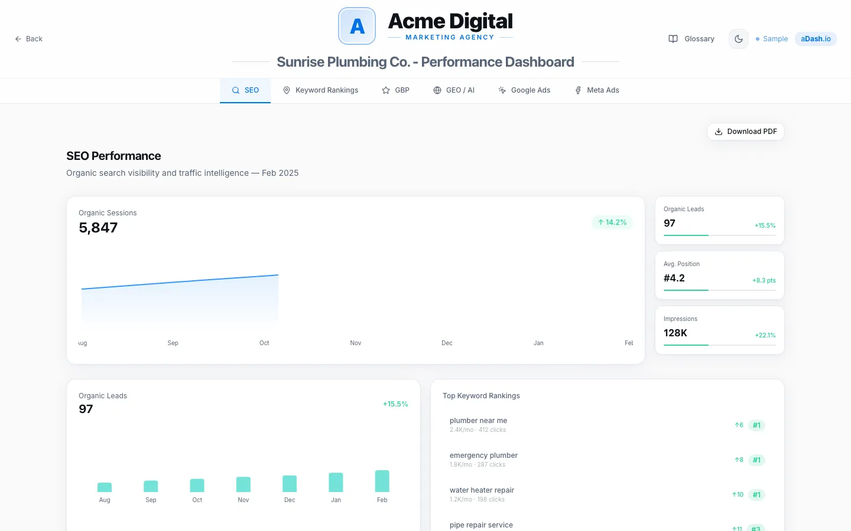Screen dimensions: 851x531
Task: Click the Dec bar in leads chart
Action: pyautogui.click(x=290, y=484)
